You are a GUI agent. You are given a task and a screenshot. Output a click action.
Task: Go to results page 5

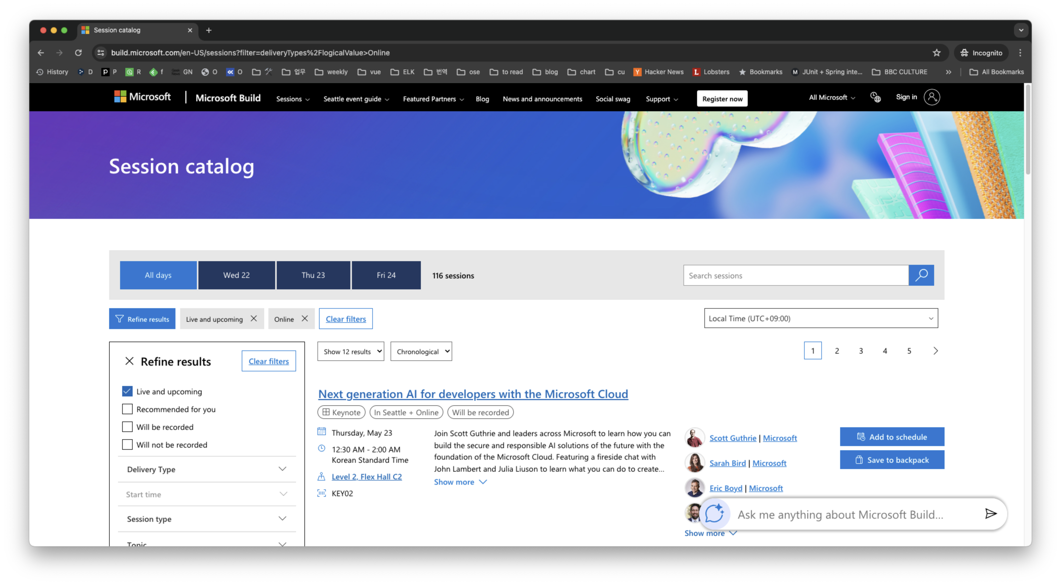(x=909, y=350)
